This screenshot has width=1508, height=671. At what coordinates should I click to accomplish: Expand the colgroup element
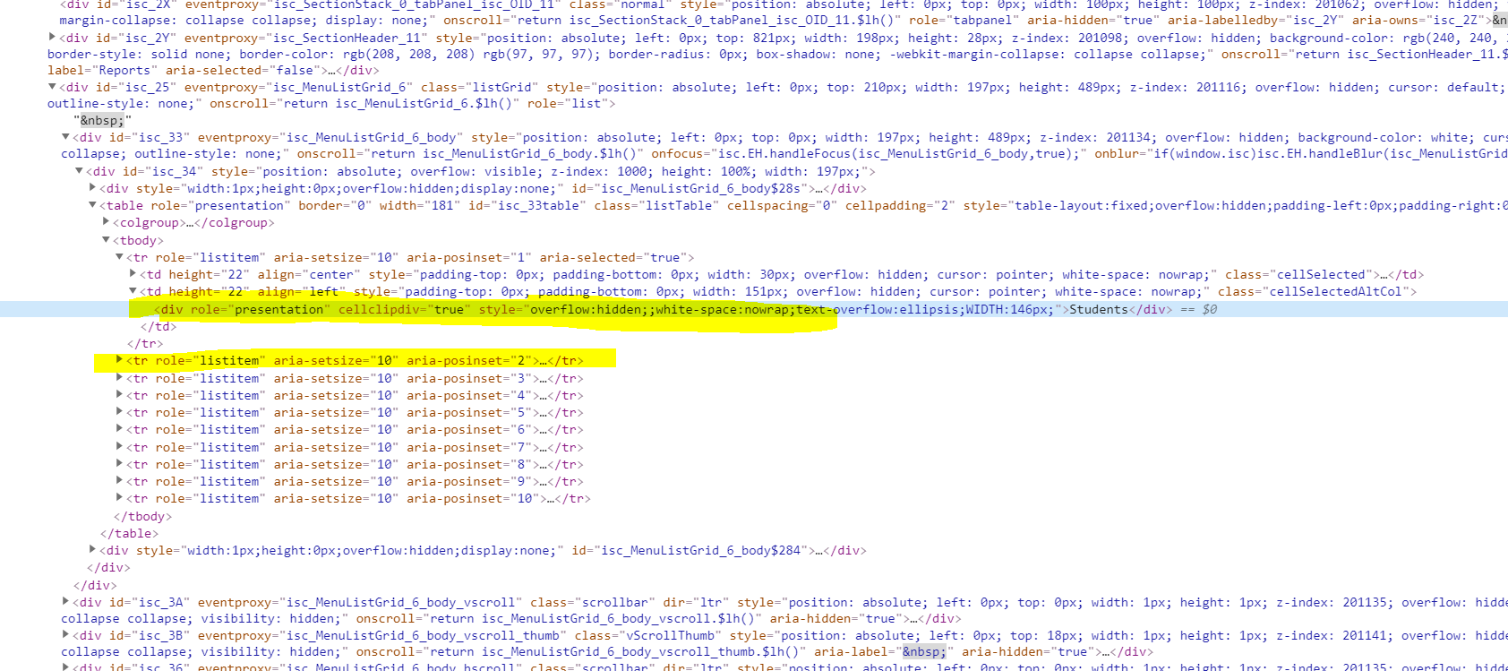106,222
